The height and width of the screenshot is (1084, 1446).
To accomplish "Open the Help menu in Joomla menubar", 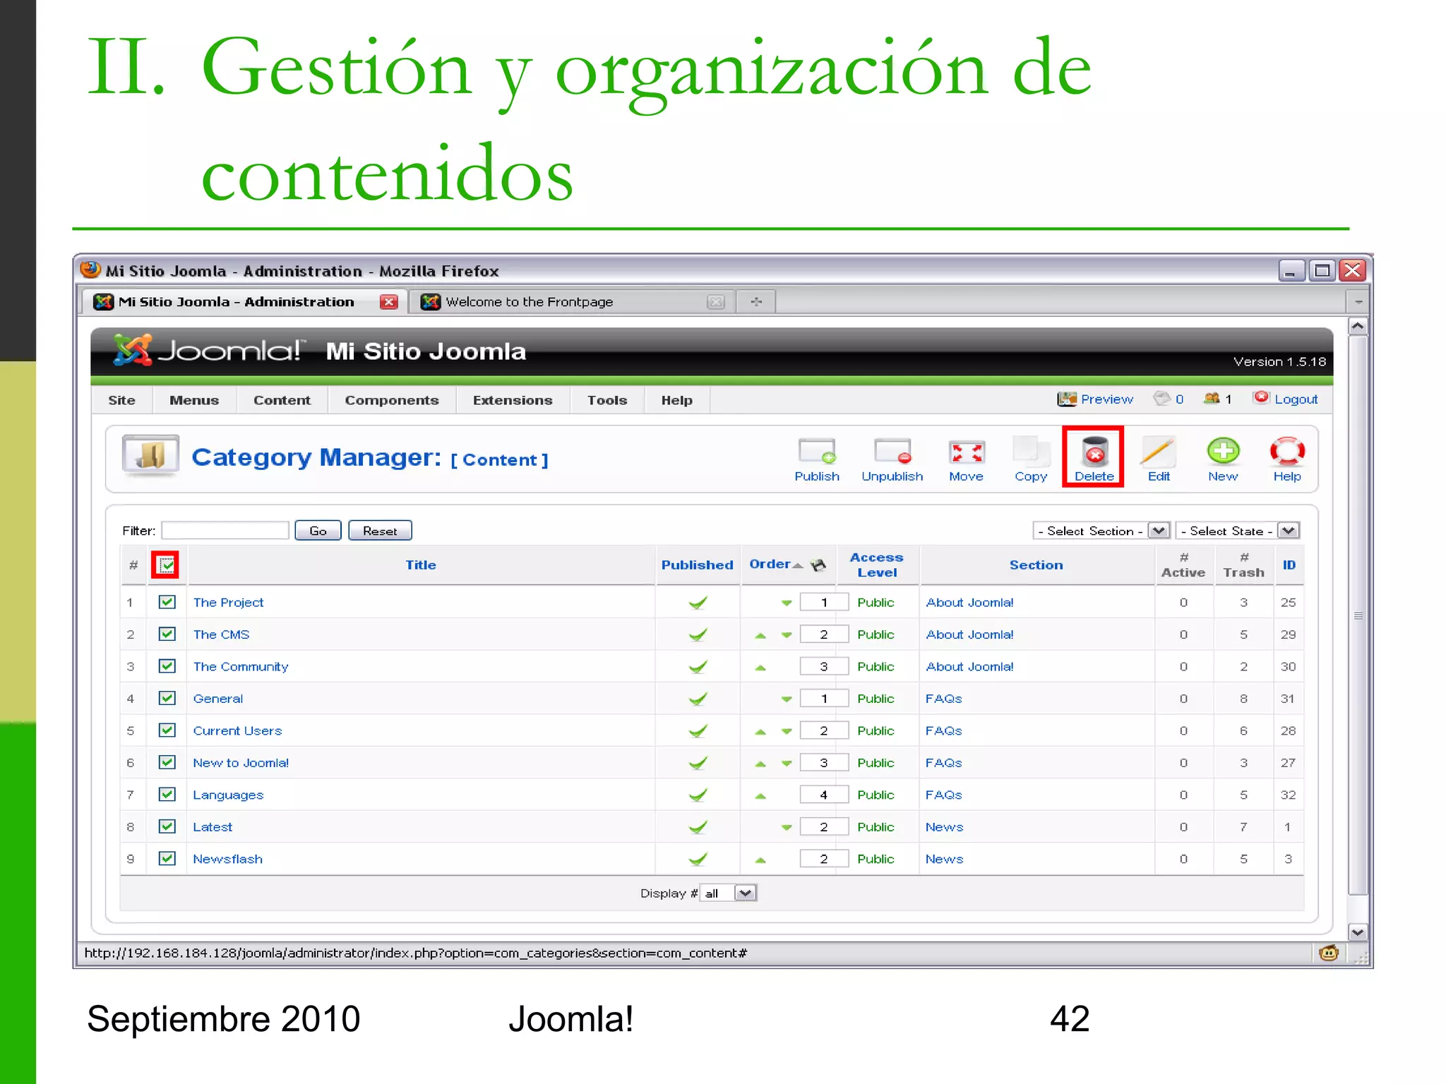I will click(676, 400).
